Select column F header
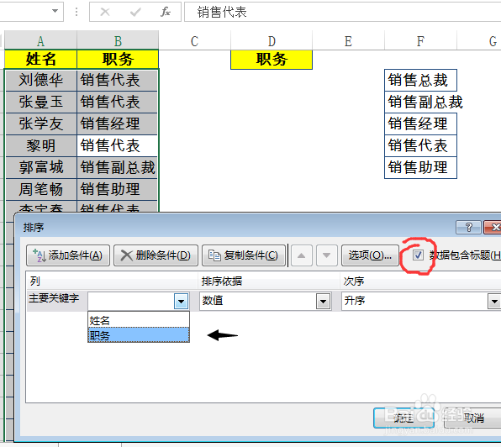This screenshot has width=501, height=447. 420,40
